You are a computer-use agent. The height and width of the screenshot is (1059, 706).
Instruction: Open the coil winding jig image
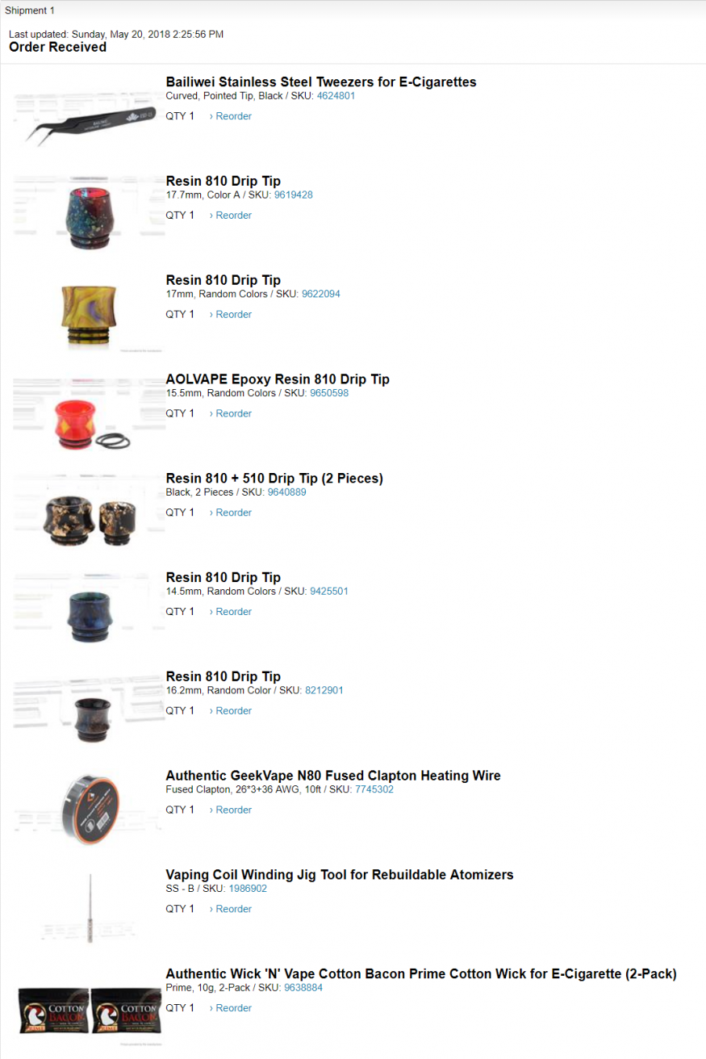pyautogui.click(x=89, y=909)
